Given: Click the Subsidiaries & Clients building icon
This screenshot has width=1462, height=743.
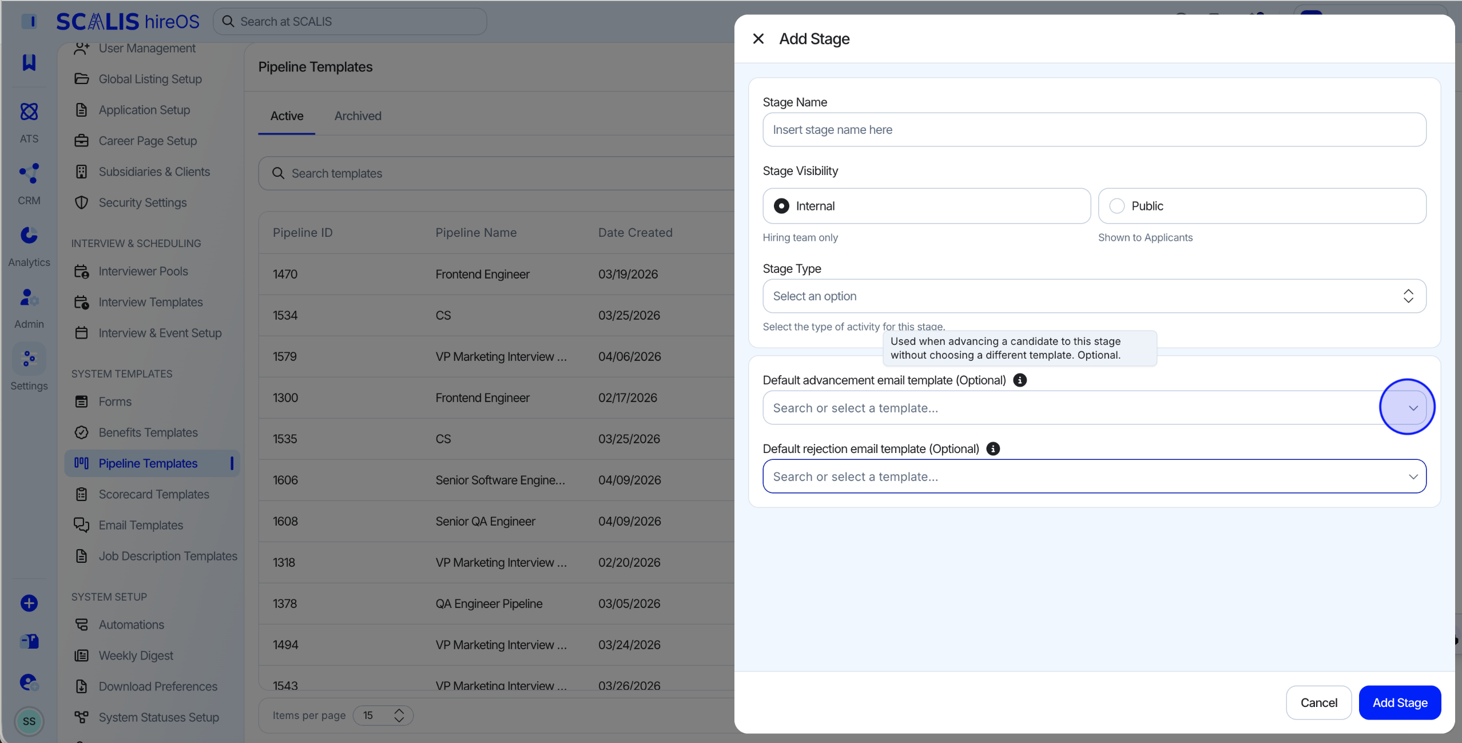Looking at the screenshot, I should [x=82, y=172].
